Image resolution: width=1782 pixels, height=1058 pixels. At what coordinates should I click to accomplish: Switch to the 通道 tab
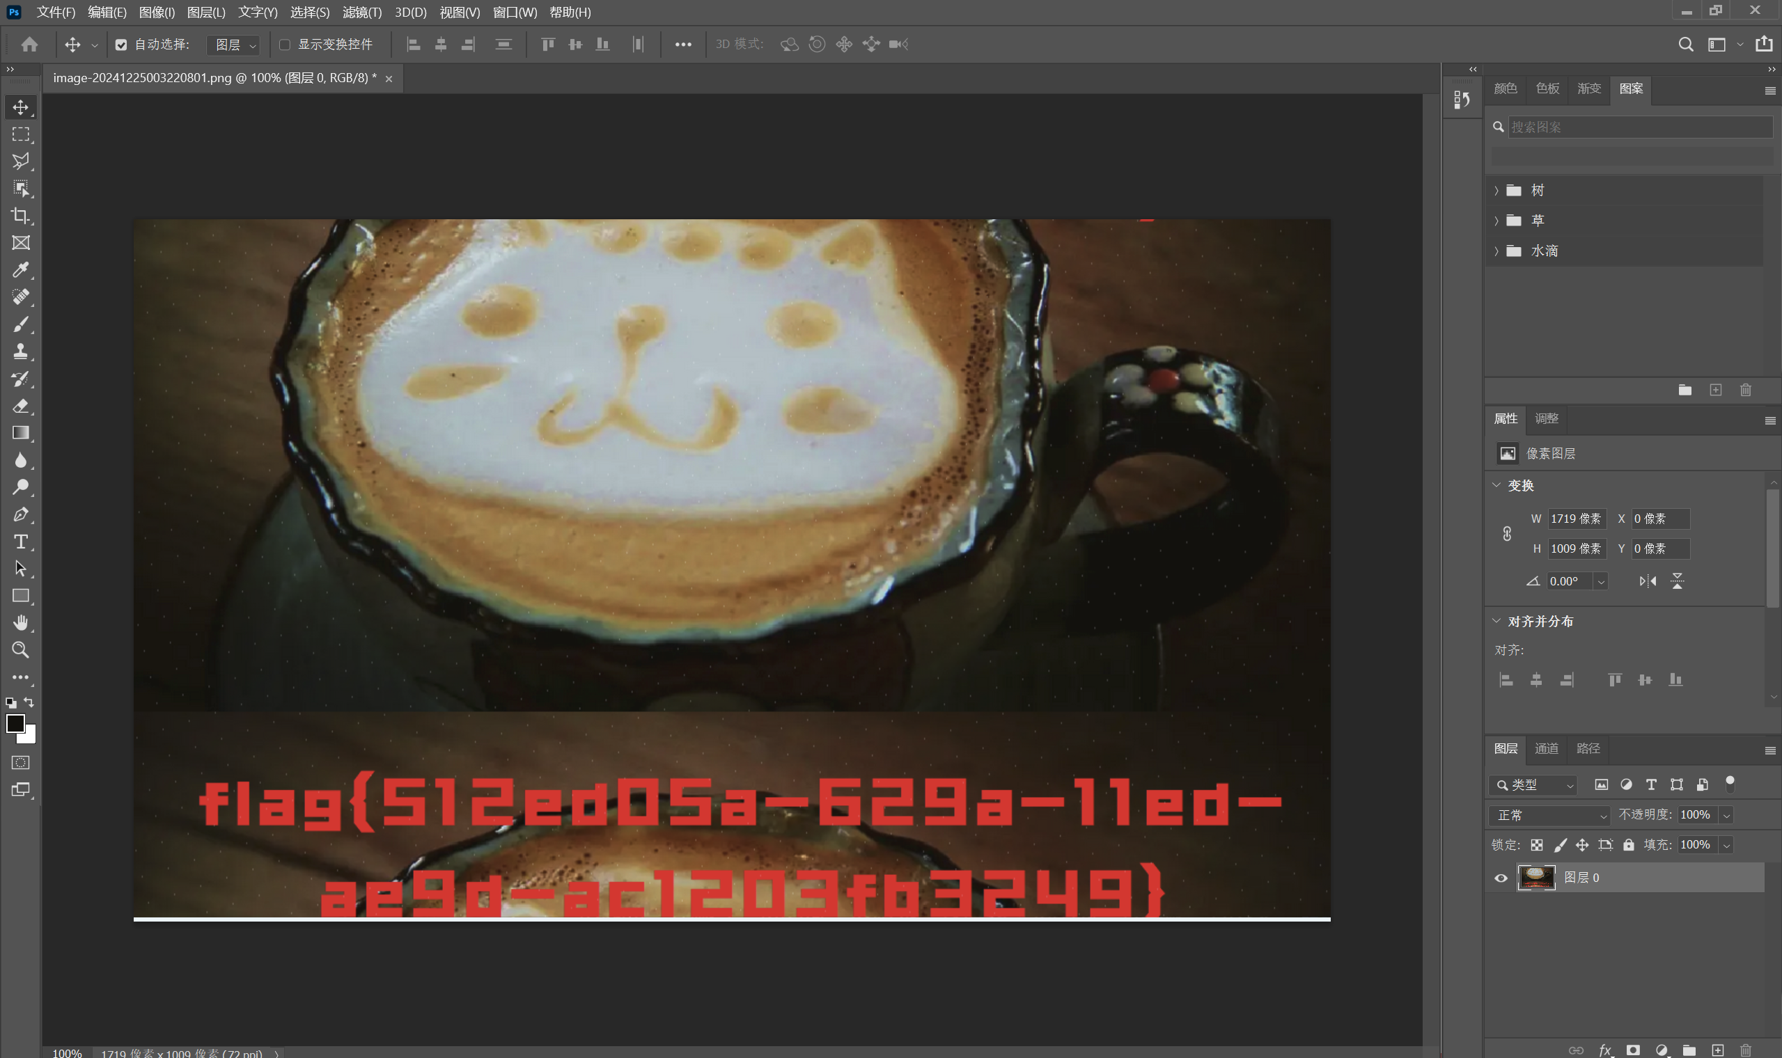click(x=1546, y=748)
